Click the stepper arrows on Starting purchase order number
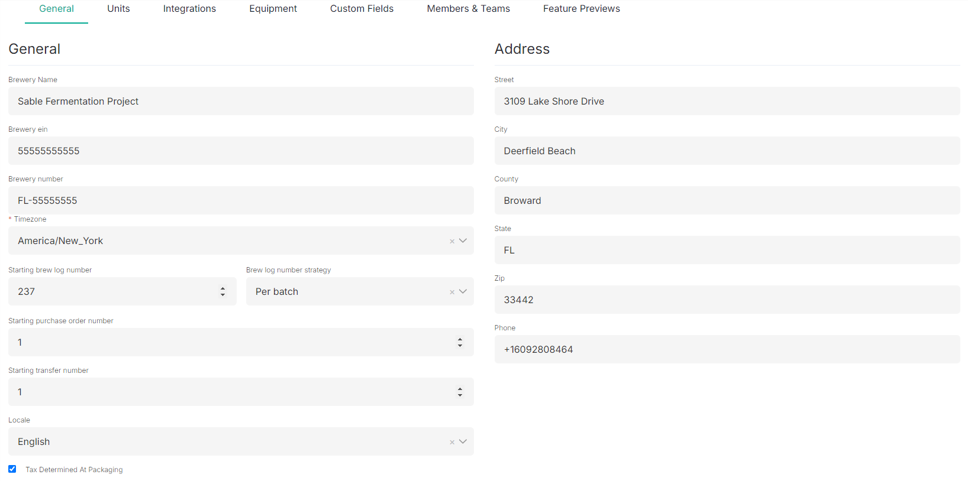Viewport: 968px width, 481px height. (x=460, y=342)
